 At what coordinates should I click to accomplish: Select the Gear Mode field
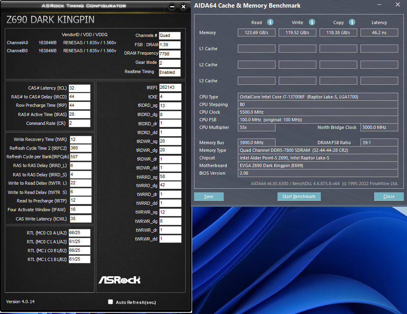click(x=170, y=63)
